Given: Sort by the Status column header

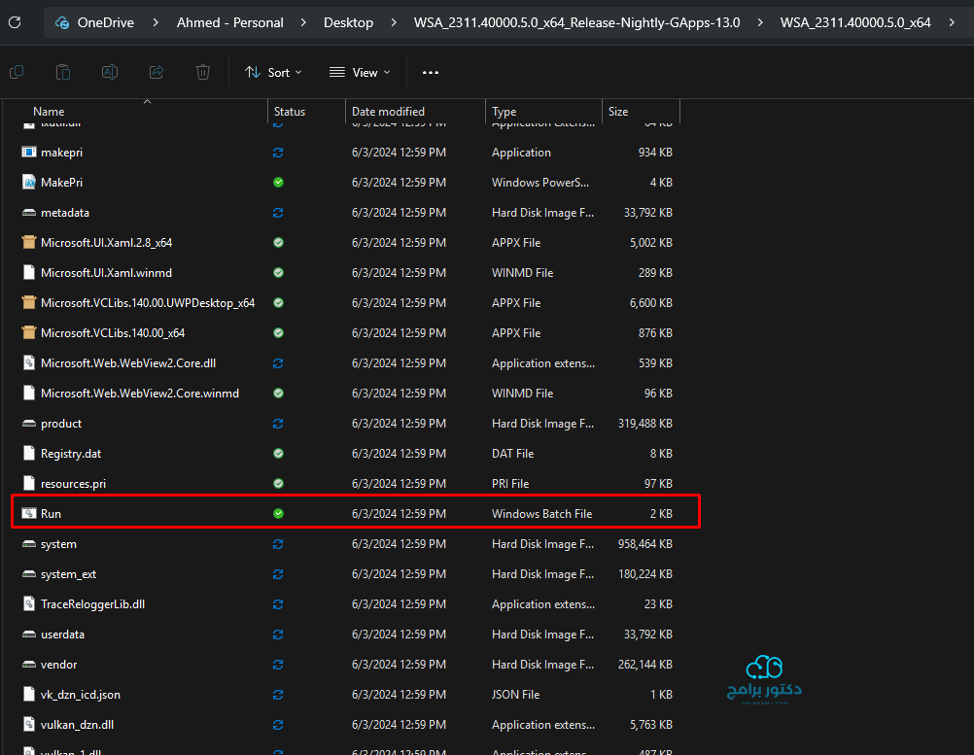Looking at the screenshot, I should click(x=290, y=112).
